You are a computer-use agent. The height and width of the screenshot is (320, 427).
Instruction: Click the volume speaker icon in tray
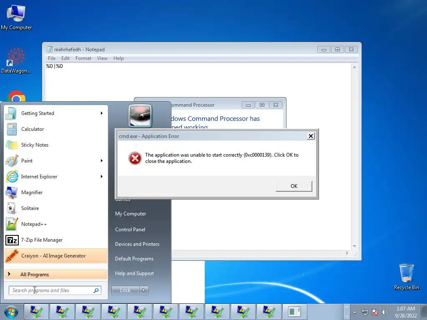tap(385, 312)
